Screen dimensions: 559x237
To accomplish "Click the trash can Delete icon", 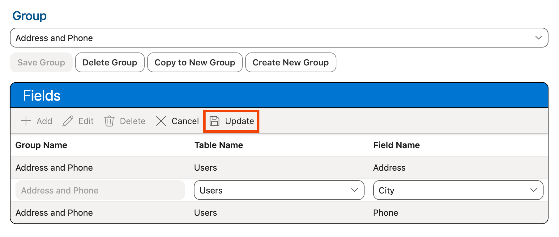I will tap(109, 121).
